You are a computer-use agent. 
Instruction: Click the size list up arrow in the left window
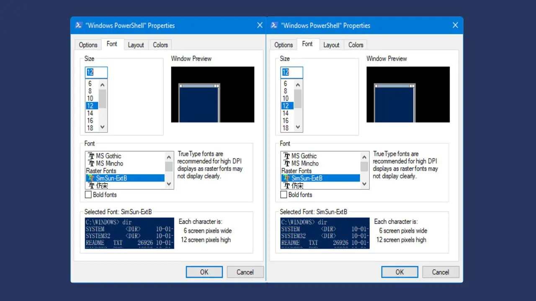103,84
